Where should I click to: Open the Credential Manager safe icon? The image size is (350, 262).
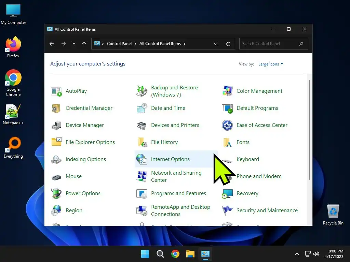click(56, 108)
